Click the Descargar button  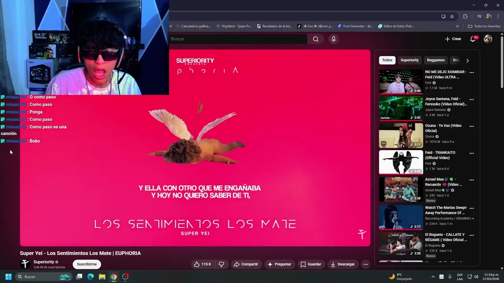[x=343, y=264]
